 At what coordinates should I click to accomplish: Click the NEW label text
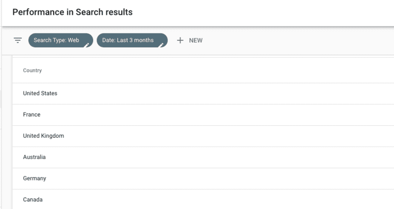tap(196, 40)
